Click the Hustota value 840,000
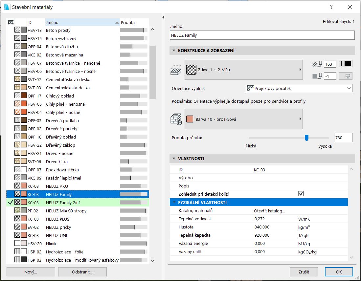This screenshot has height=281, width=361. (262, 227)
